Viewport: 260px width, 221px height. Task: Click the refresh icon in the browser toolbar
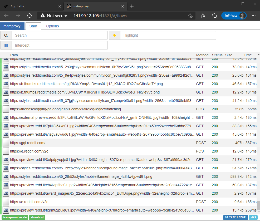(30, 16)
